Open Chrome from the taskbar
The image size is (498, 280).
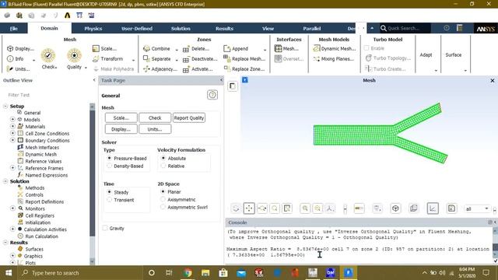pos(188,273)
